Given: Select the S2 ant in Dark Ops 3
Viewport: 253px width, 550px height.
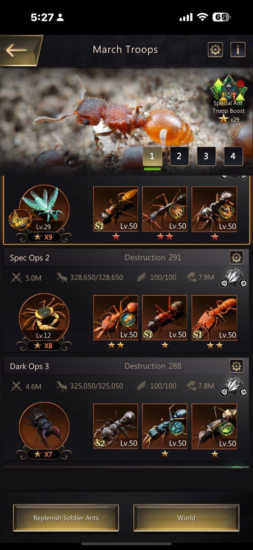Looking at the screenshot, I should tap(116, 426).
